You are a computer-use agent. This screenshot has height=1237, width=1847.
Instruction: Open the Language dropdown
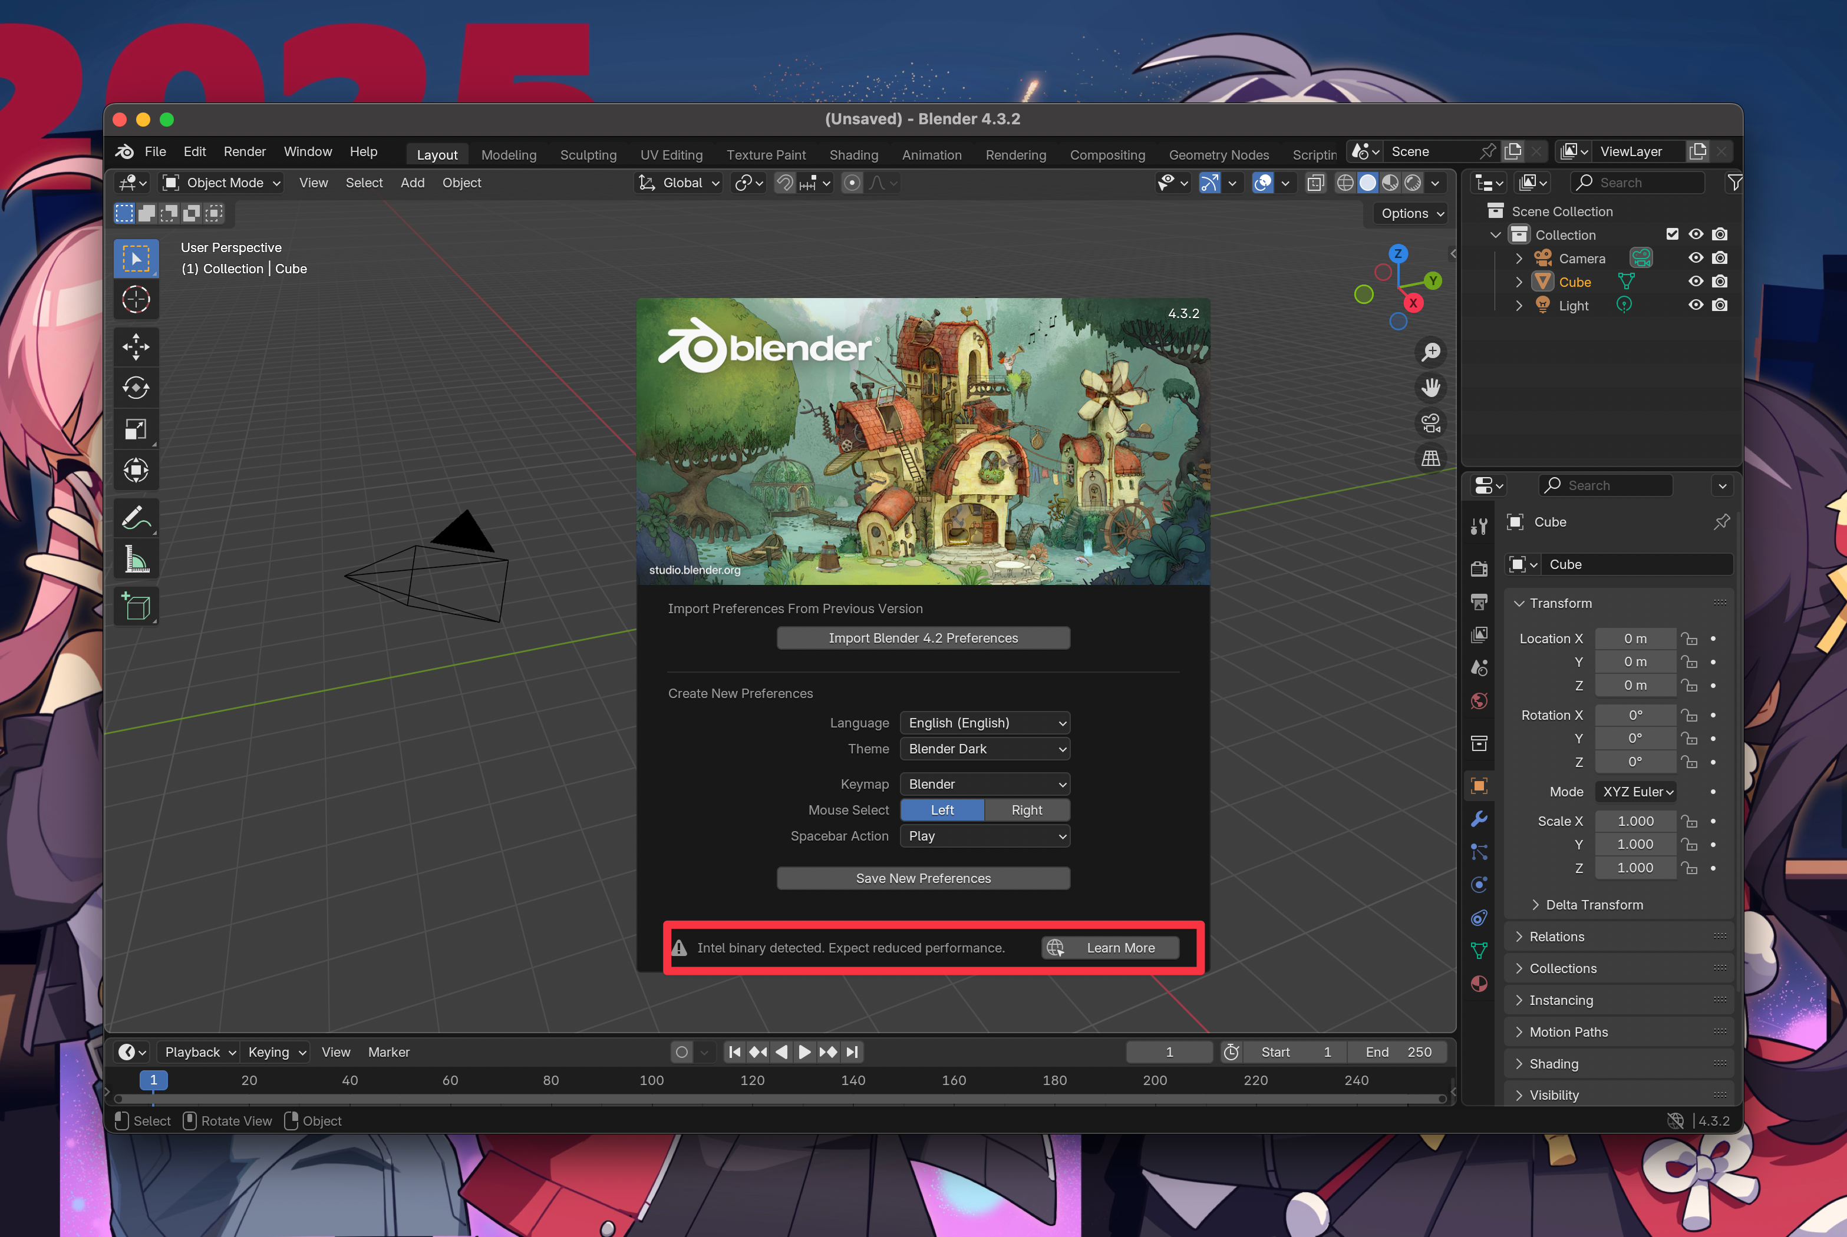(985, 723)
